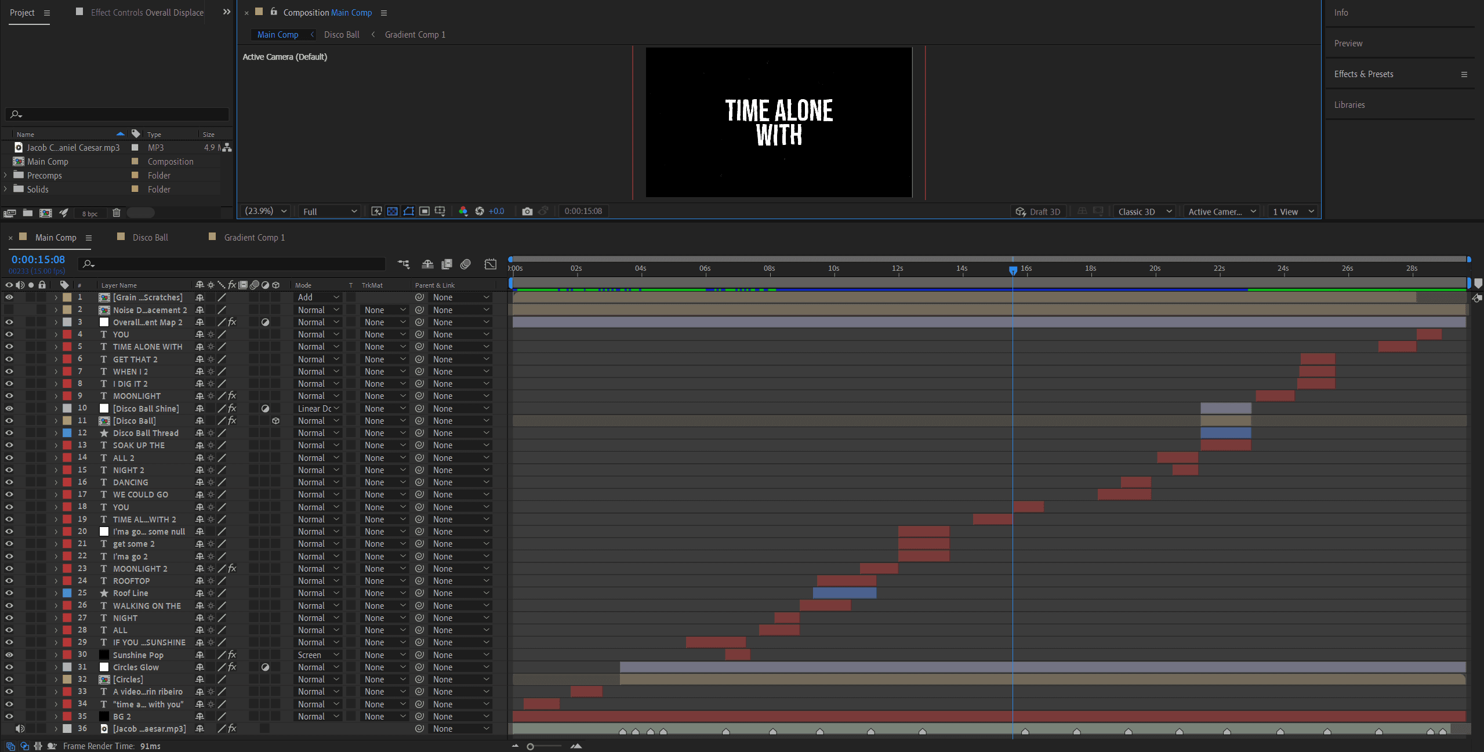Create new composition from project panel
This screenshot has height=752, width=1484.
pyautogui.click(x=45, y=213)
